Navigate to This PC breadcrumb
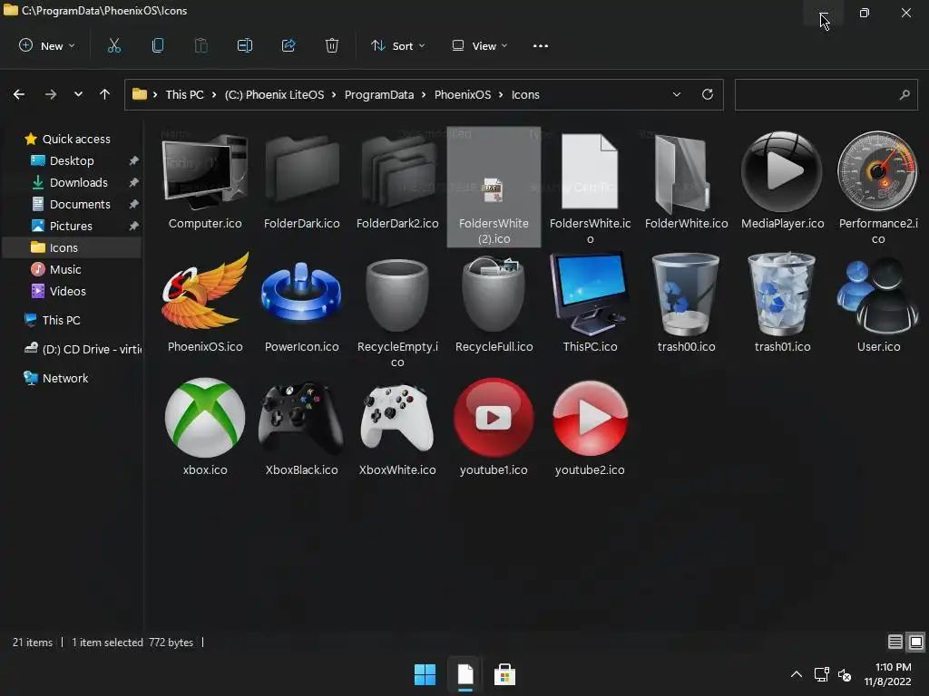The width and height of the screenshot is (929, 696). [184, 94]
